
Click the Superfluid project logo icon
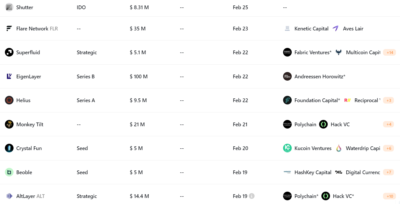tap(9, 53)
